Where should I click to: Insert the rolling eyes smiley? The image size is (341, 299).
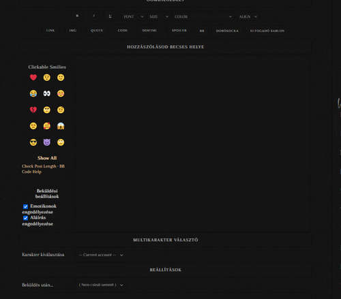tap(61, 142)
